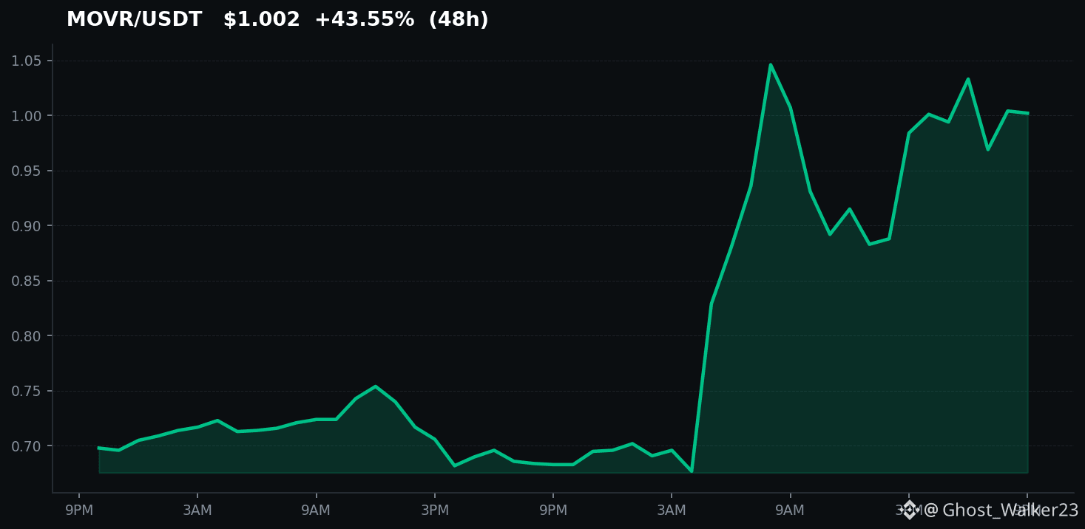Click the $1.002 current price value
The width and height of the screenshot is (1085, 529).
262,20
